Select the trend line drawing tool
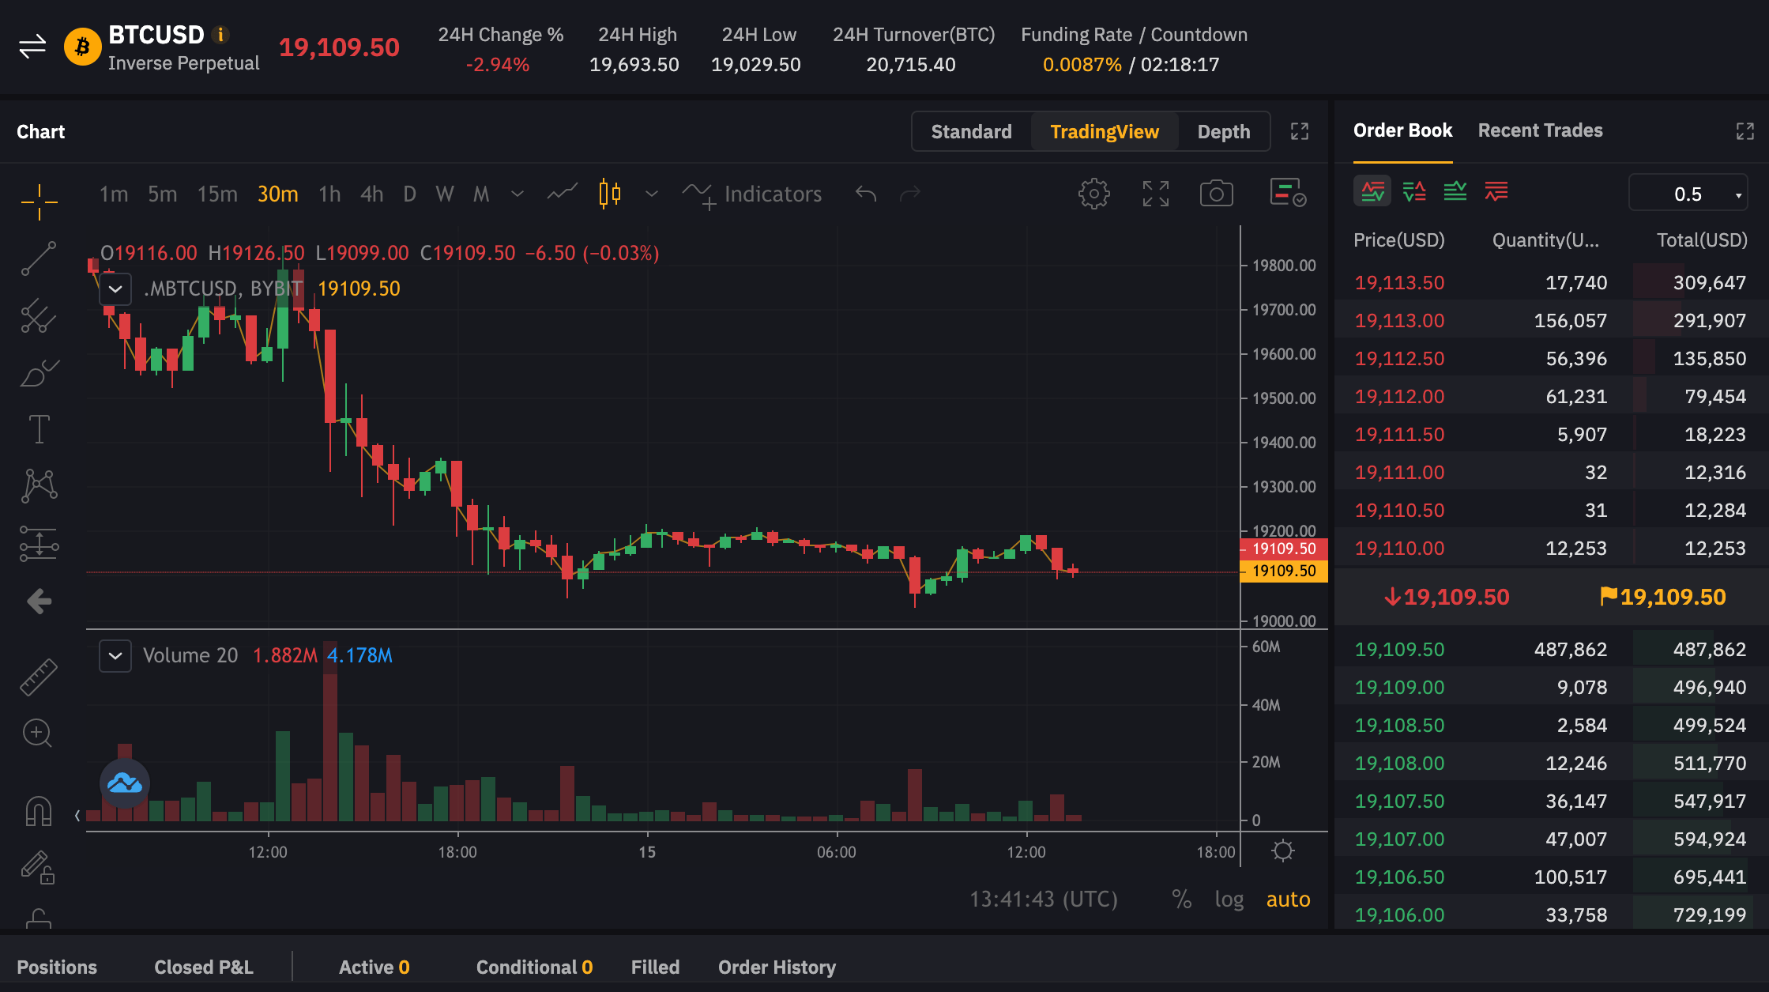The width and height of the screenshot is (1769, 992). point(39,258)
